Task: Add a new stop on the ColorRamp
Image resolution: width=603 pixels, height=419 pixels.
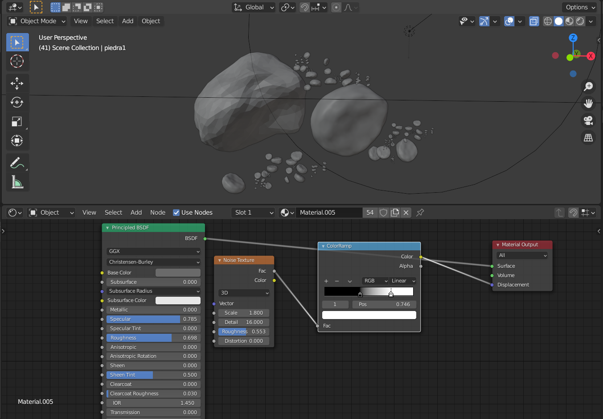Action: tap(326, 281)
